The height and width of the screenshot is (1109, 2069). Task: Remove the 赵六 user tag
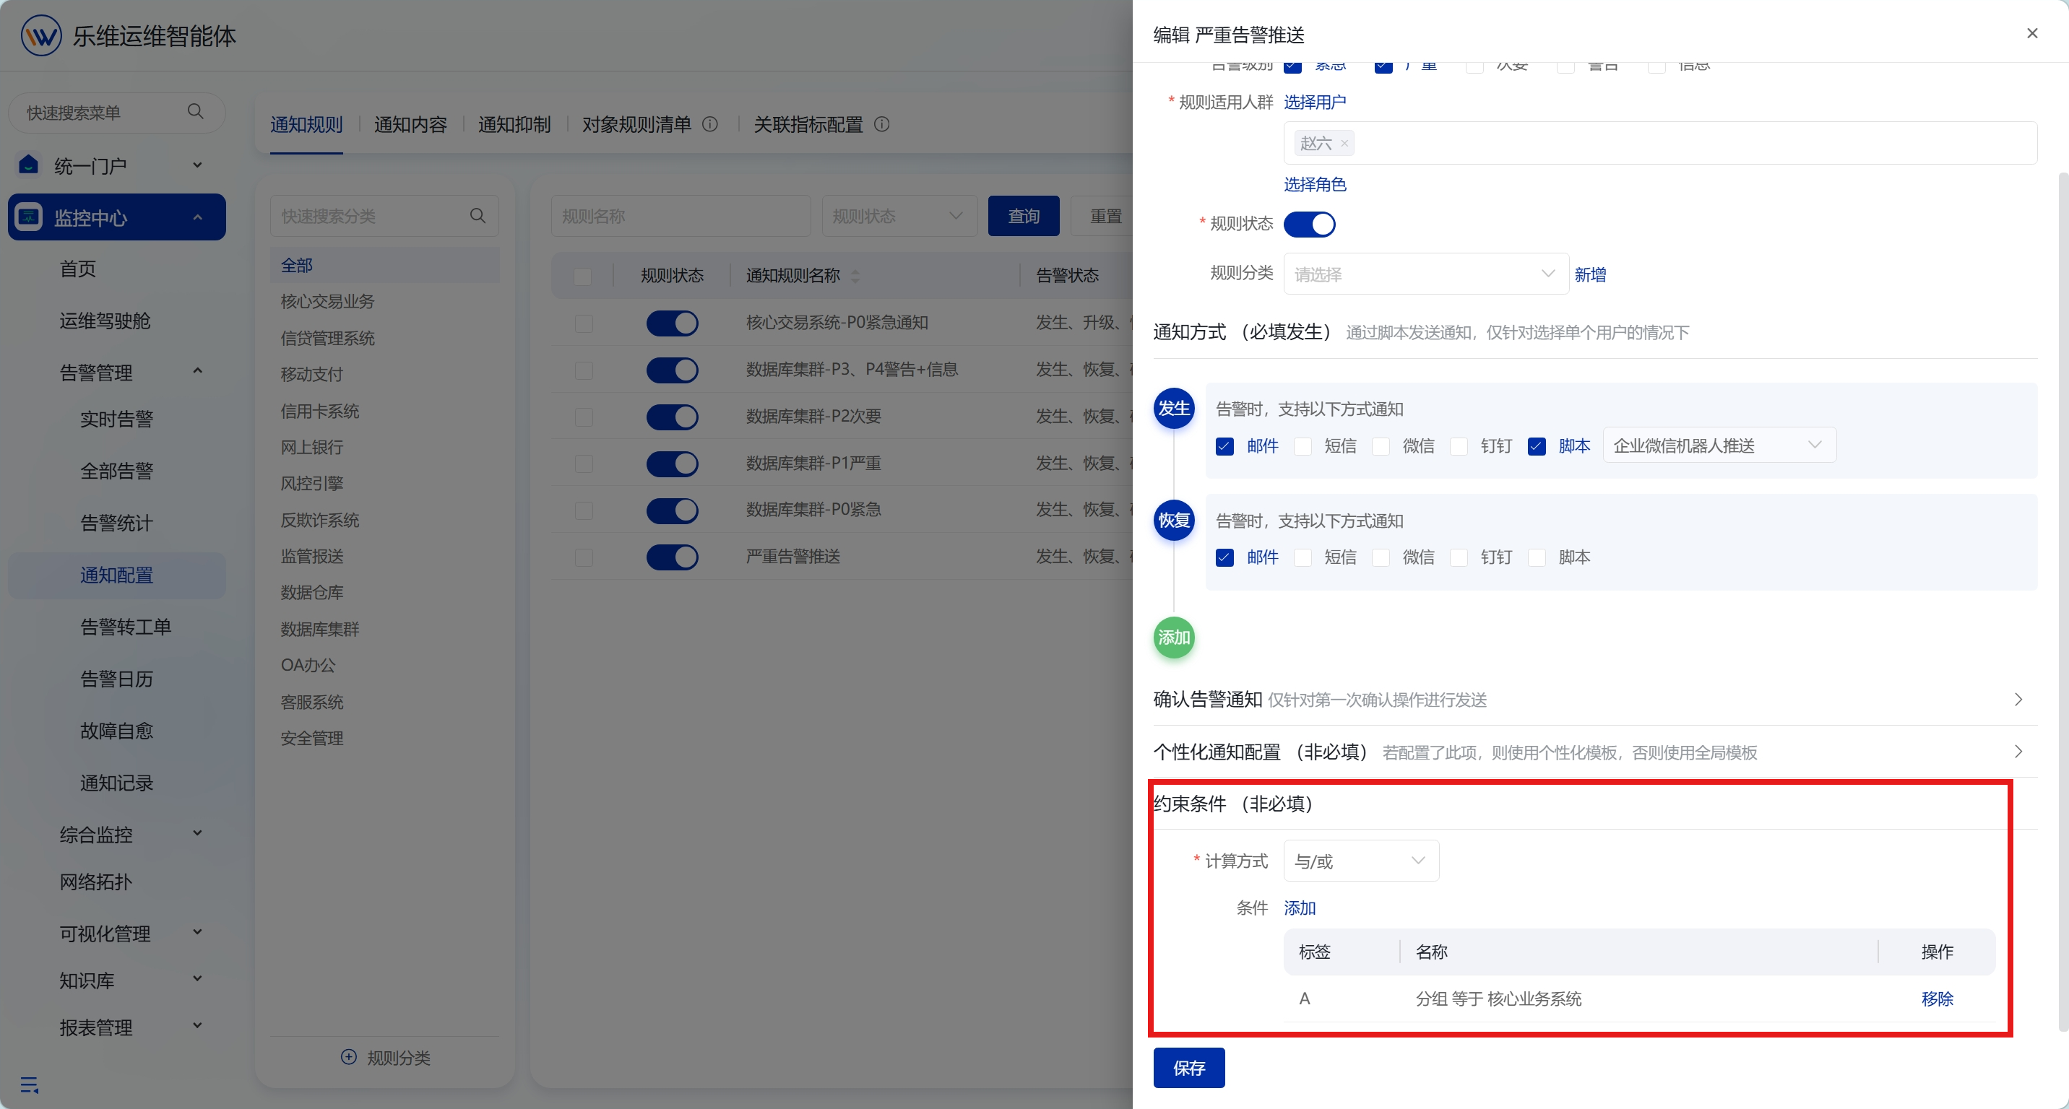(1344, 144)
